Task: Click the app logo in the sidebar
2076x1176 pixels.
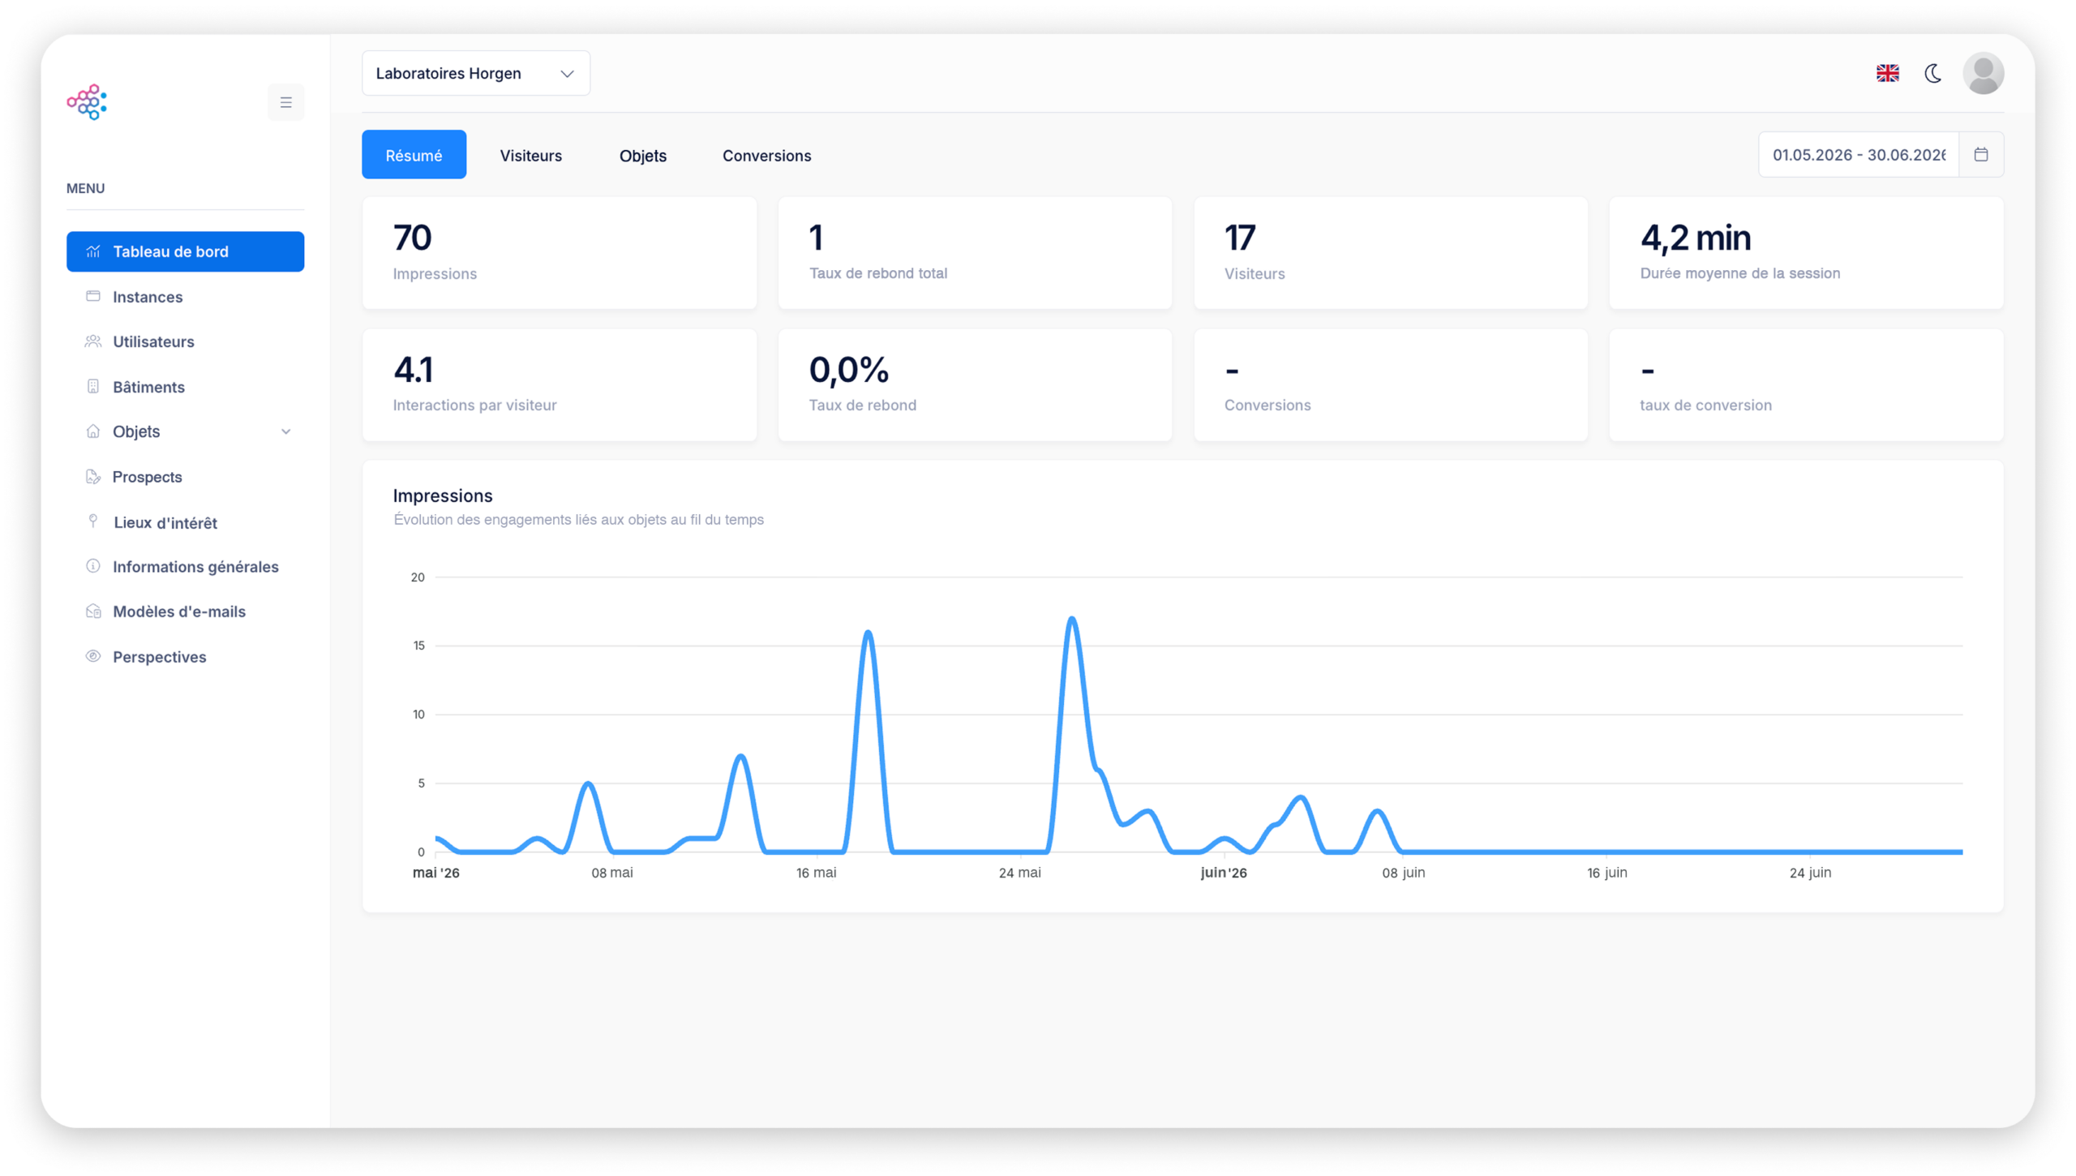Action: pos(87,102)
